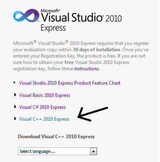The height and width of the screenshot is (162, 160).
Task: Expand the Visual Basic 2010 Express triangle
Action: pos(15,95)
